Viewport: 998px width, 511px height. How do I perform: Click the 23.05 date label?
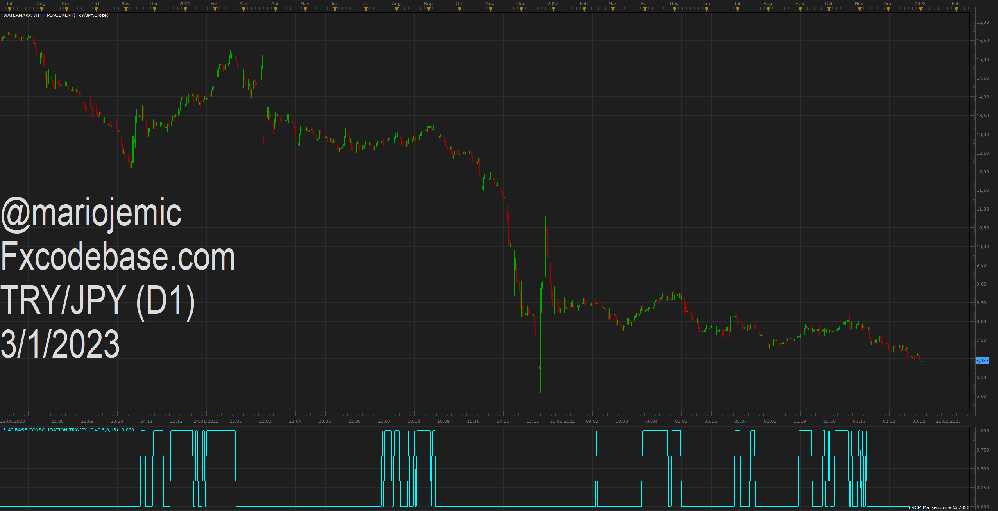325,421
